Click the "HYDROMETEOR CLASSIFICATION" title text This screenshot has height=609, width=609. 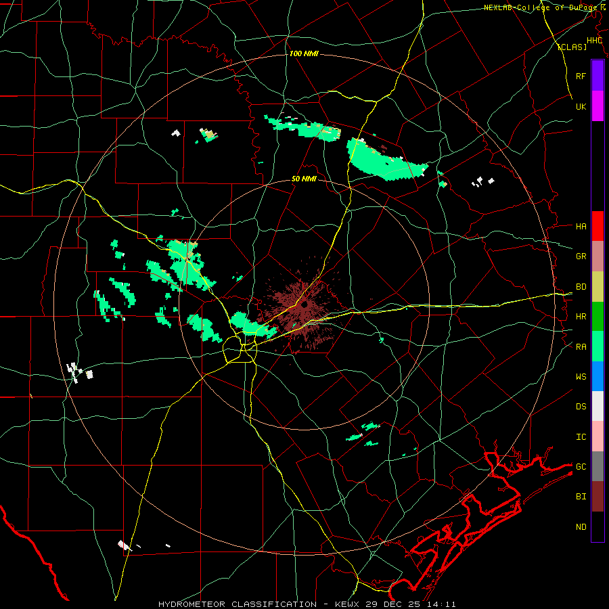point(238,604)
